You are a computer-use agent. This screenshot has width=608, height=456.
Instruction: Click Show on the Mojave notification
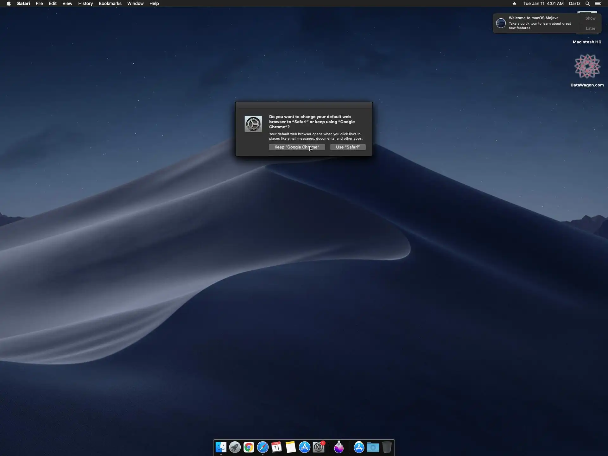point(590,18)
